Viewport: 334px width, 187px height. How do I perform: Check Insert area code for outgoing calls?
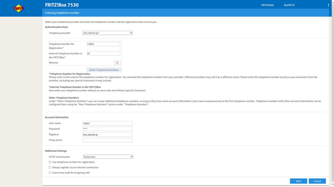pos(50,173)
